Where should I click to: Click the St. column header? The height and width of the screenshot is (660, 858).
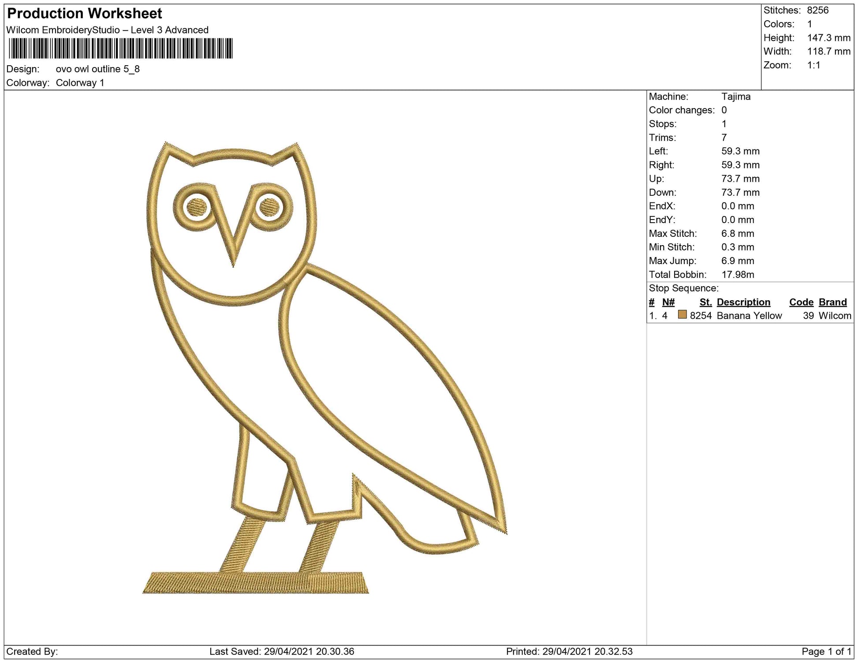tap(705, 302)
